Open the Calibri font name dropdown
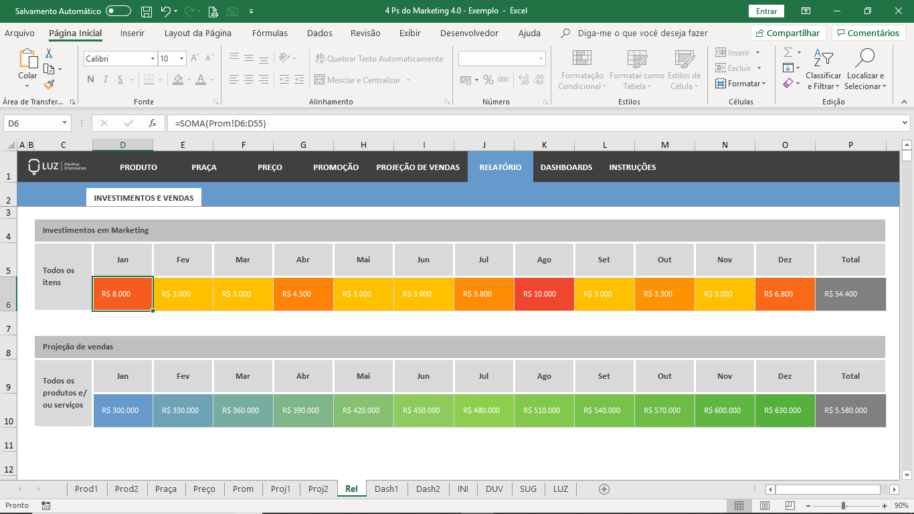 pos(153,59)
